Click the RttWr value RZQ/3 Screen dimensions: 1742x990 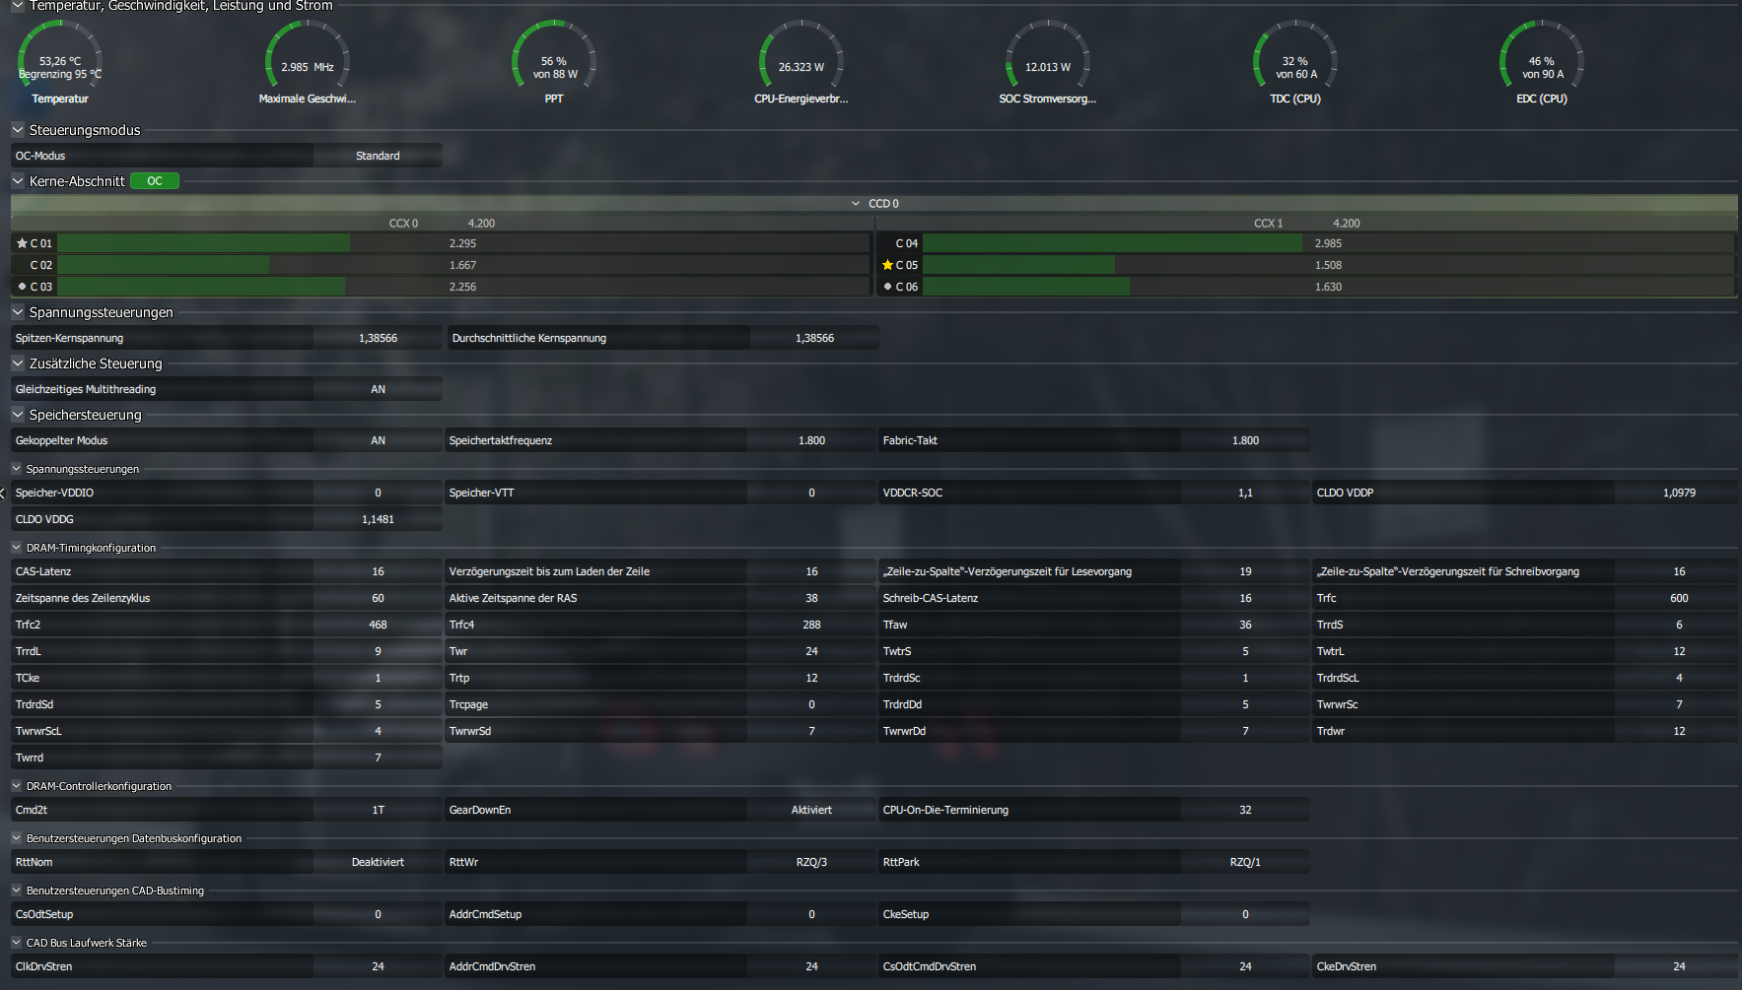tap(811, 862)
